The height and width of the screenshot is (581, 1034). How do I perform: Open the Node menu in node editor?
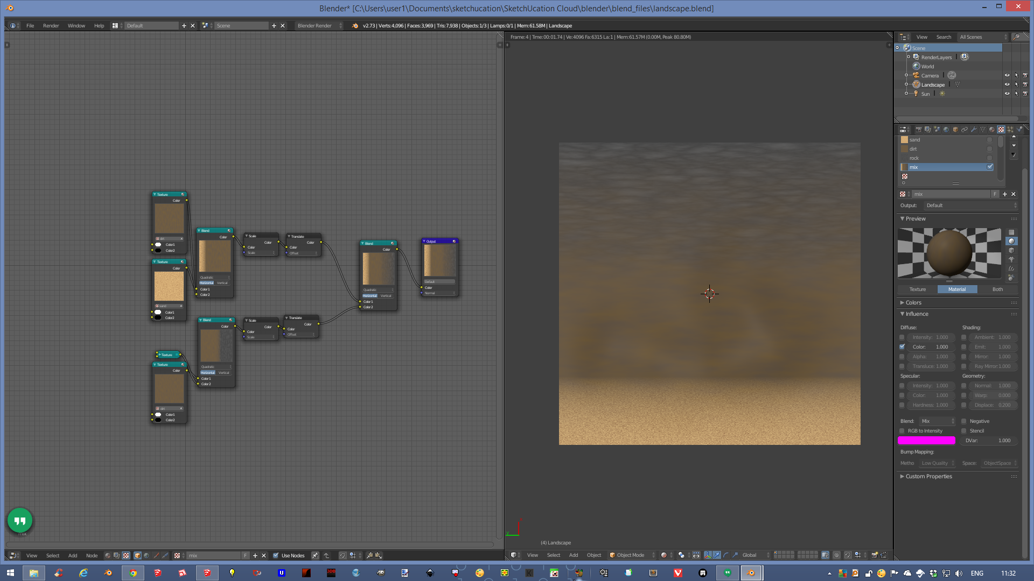(x=92, y=556)
